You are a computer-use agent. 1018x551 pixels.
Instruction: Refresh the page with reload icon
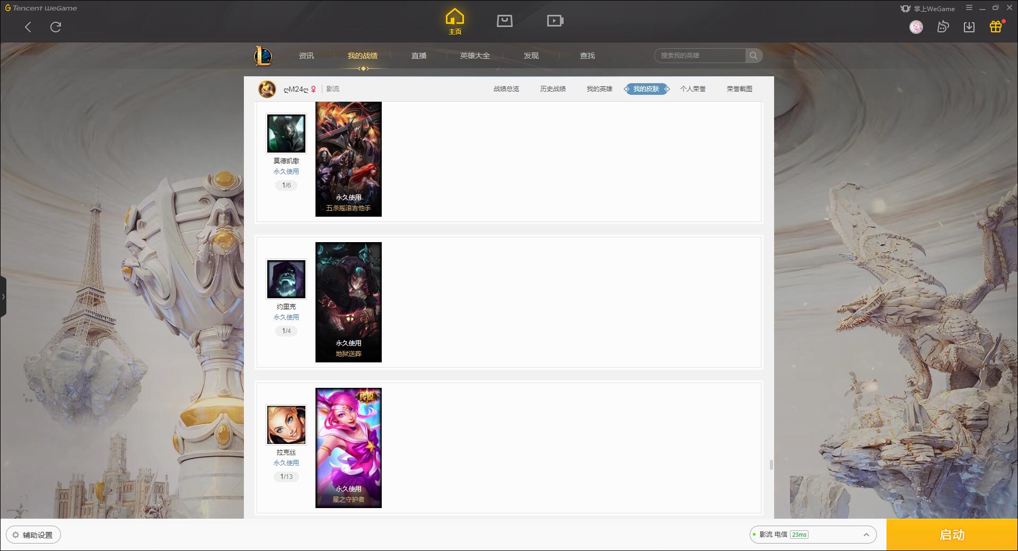click(x=56, y=27)
